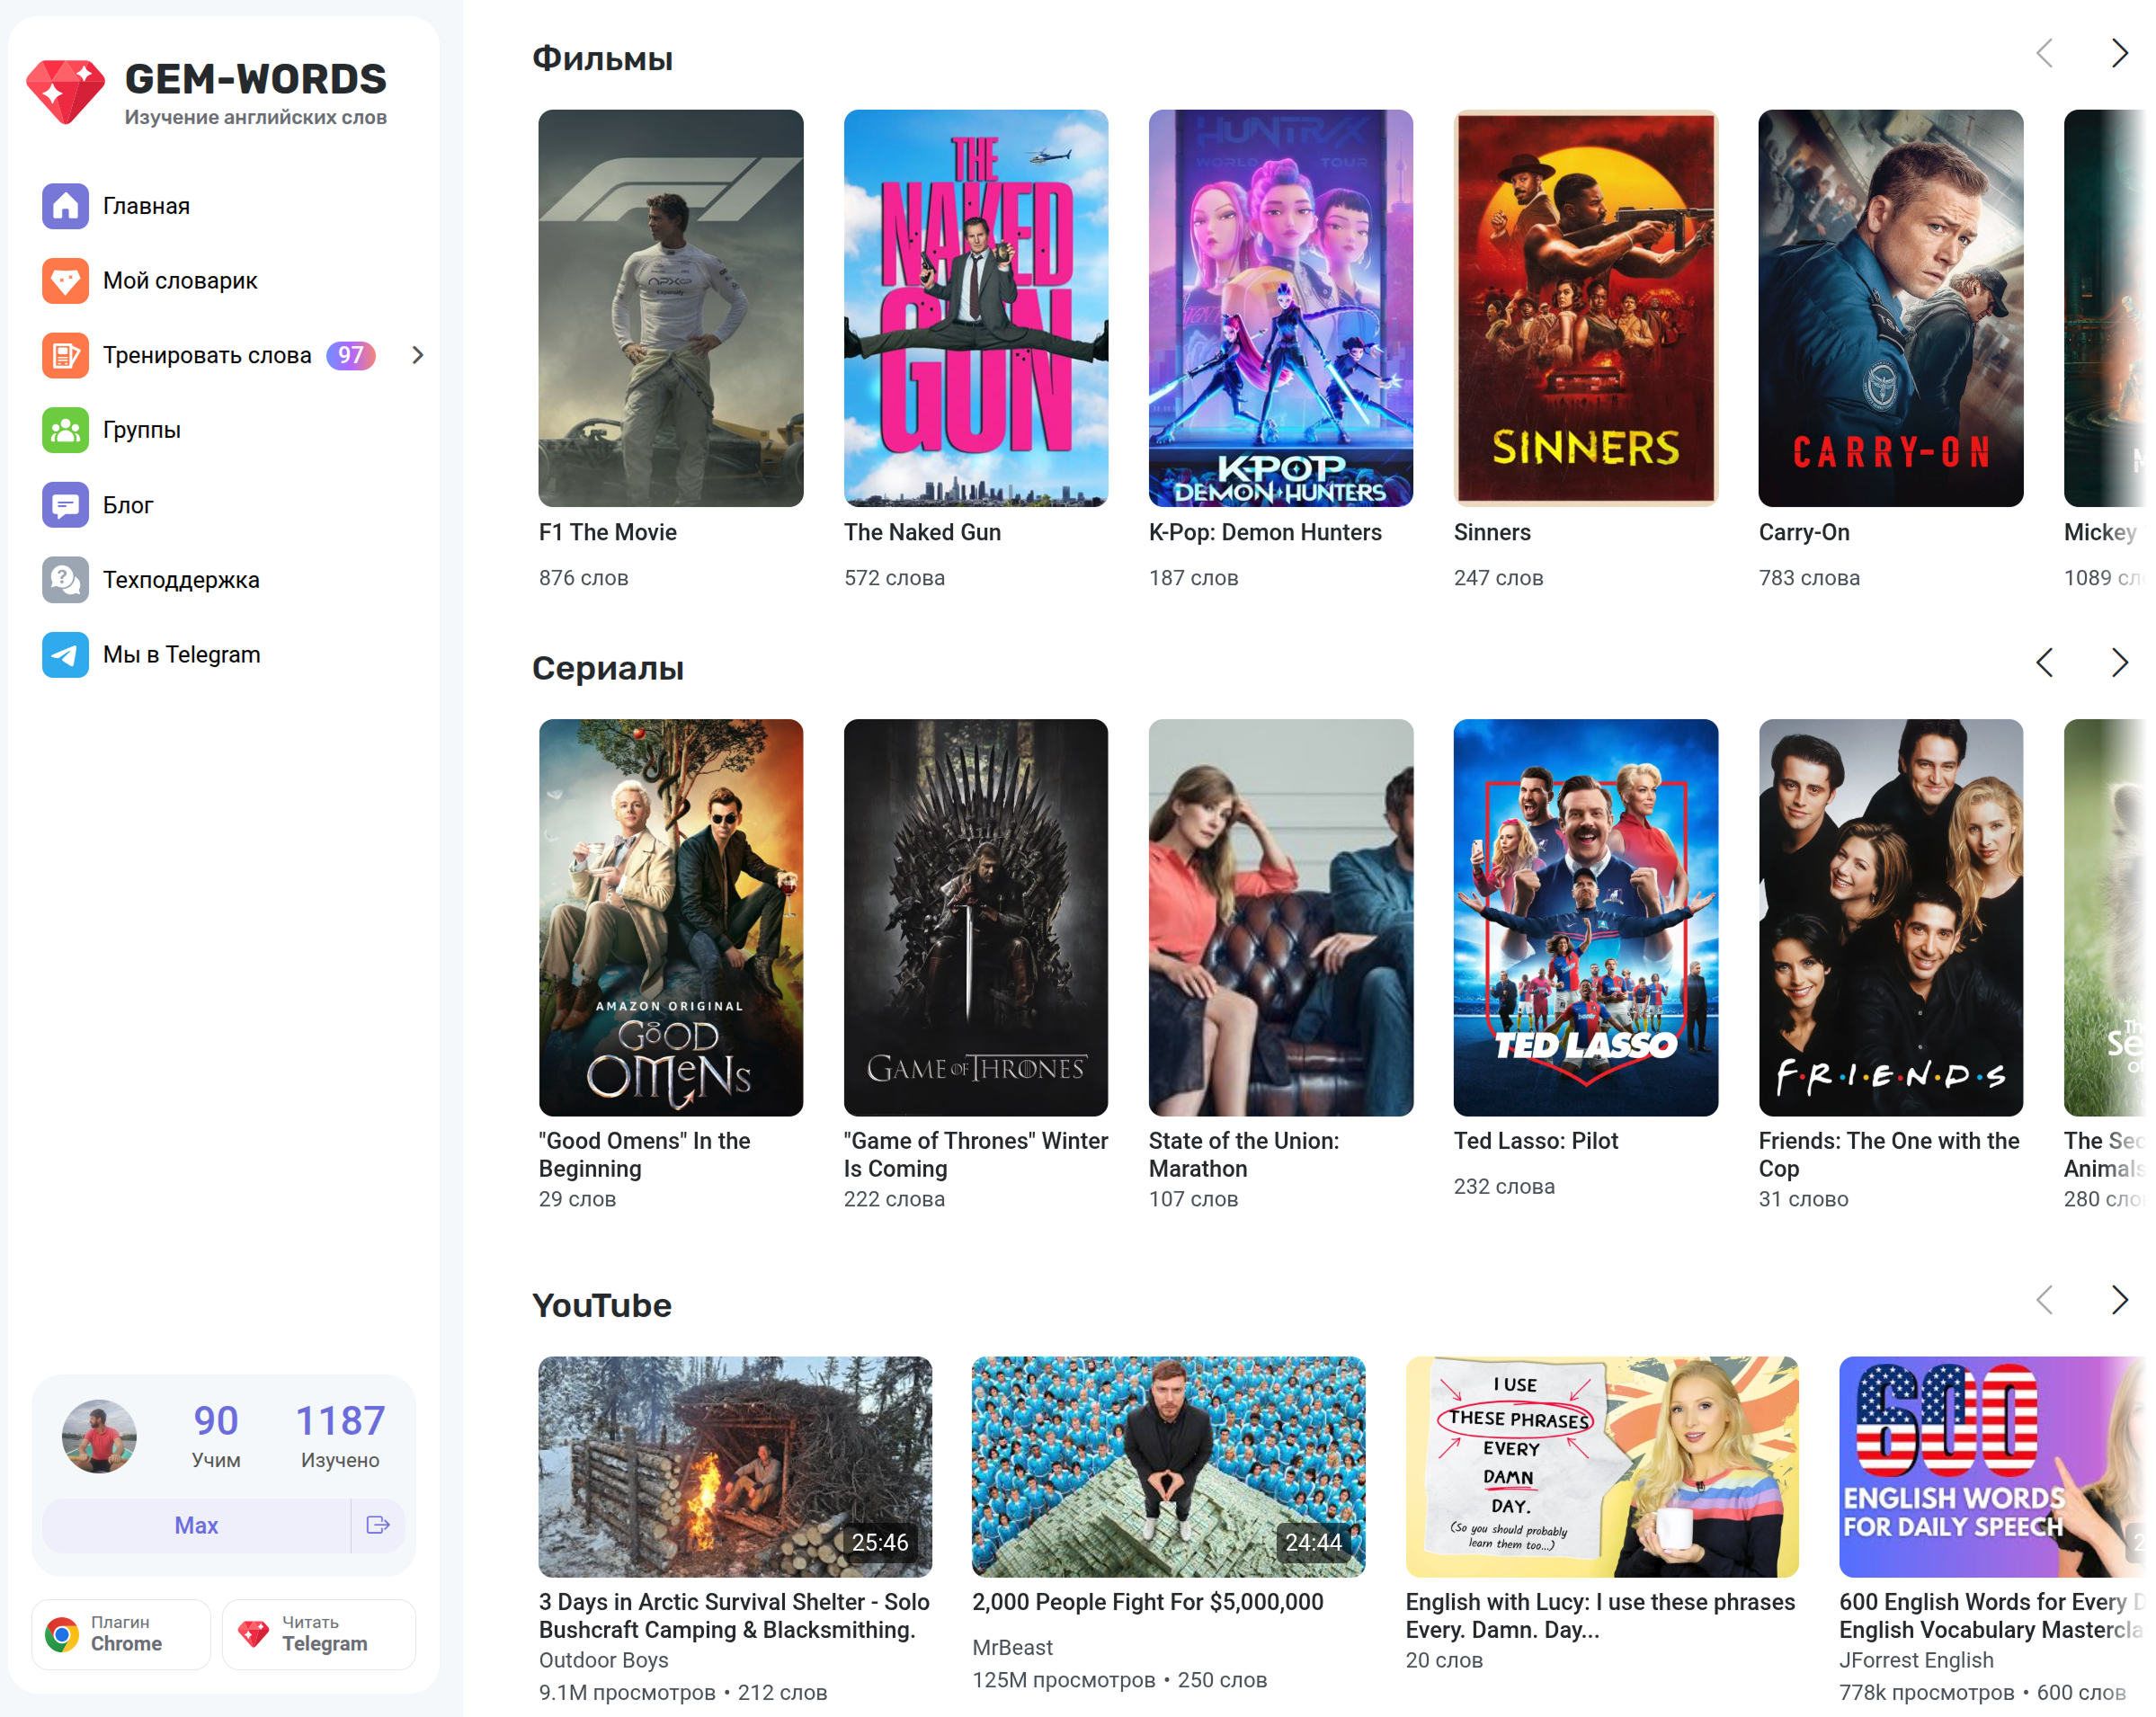Click the Chrome logo in the plugin button

pyautogui.click(x=62, y=1634)
